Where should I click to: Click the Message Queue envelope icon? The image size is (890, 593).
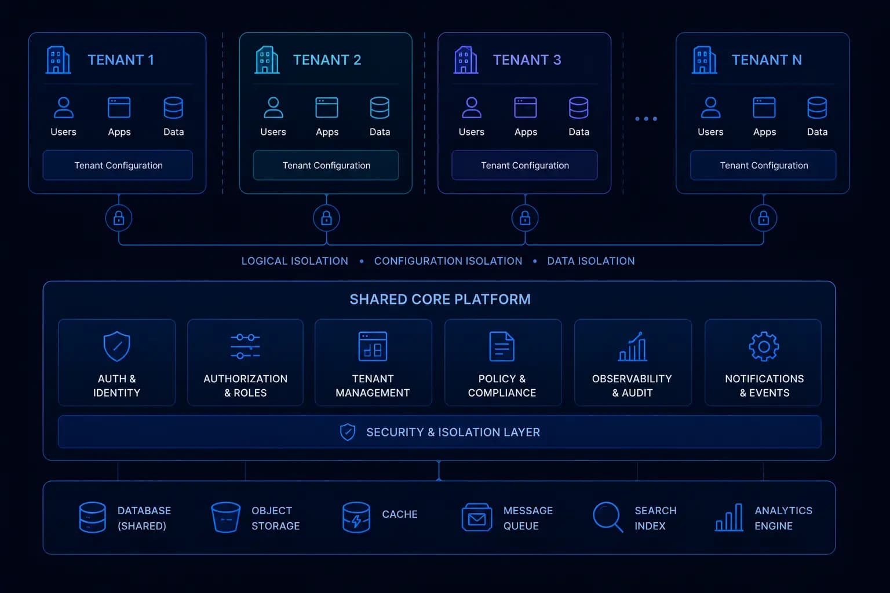point(477,517)
